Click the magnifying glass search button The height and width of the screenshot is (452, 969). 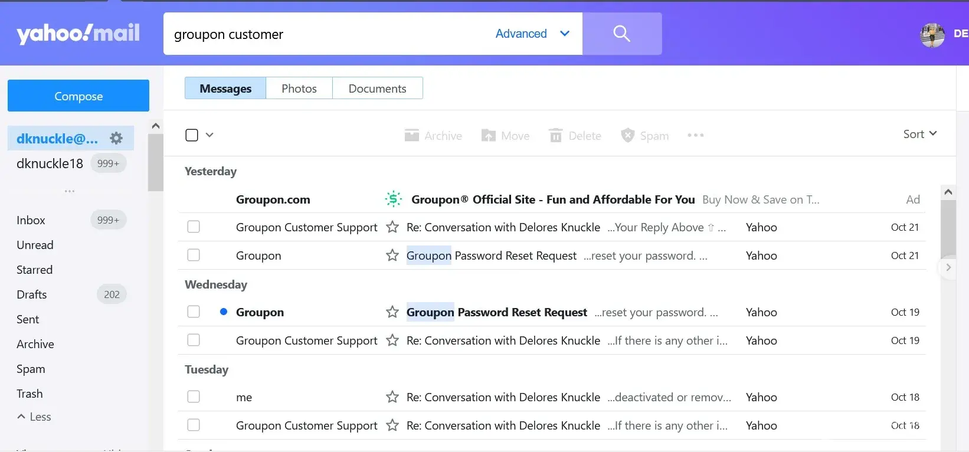(621, 34)
